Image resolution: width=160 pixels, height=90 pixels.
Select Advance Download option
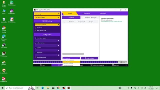pos(71,65)
